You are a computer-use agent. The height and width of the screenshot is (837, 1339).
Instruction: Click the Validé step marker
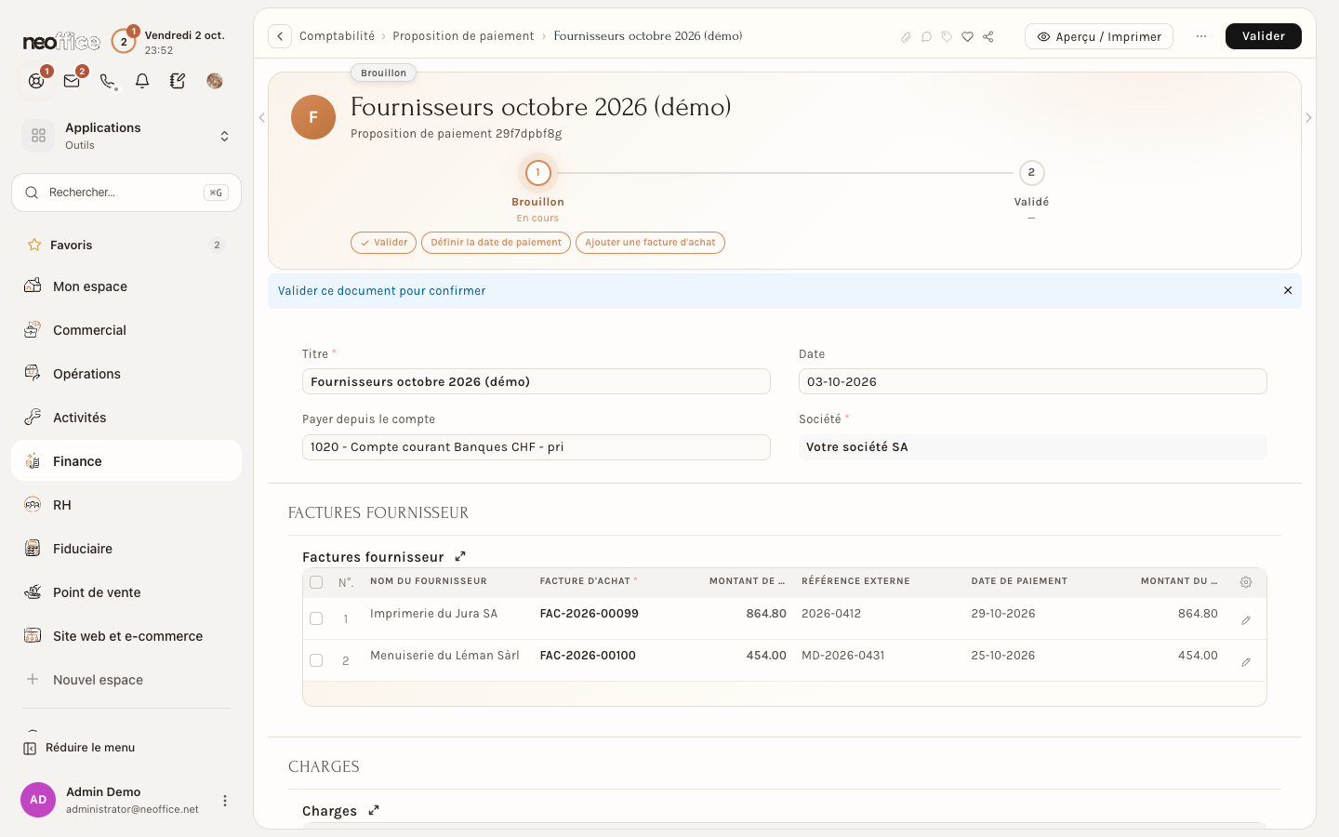(x=1031, y=173)
